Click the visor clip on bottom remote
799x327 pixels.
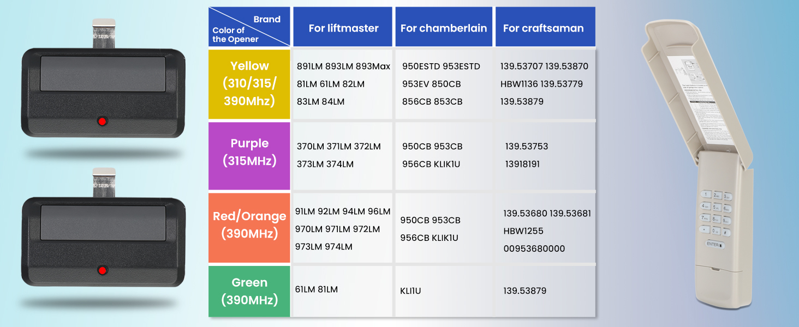pyautogui.click(x=104, y=183)
